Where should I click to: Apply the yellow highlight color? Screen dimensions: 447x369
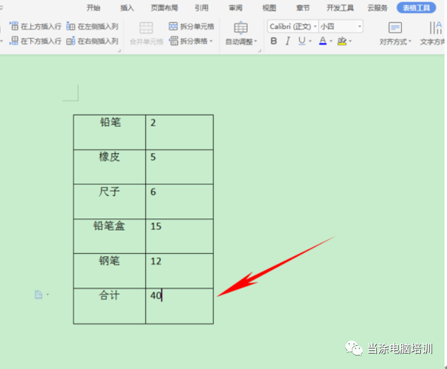pos(342,41)
